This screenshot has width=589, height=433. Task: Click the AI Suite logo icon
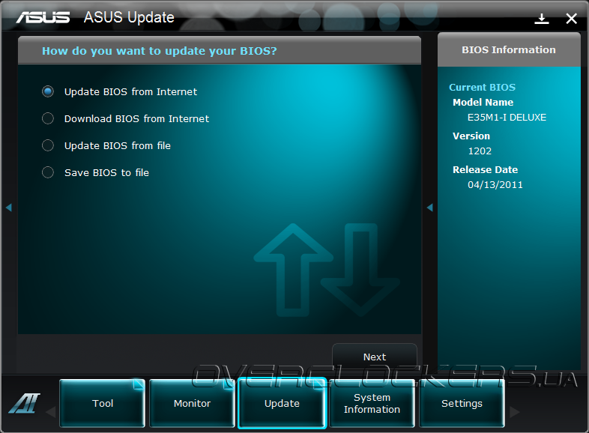pyautogui.click(x=24, y=403)
